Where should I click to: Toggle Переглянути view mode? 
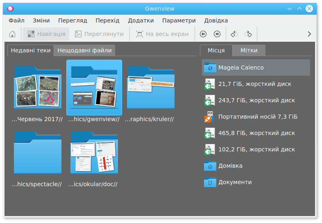tap(99, 34)
